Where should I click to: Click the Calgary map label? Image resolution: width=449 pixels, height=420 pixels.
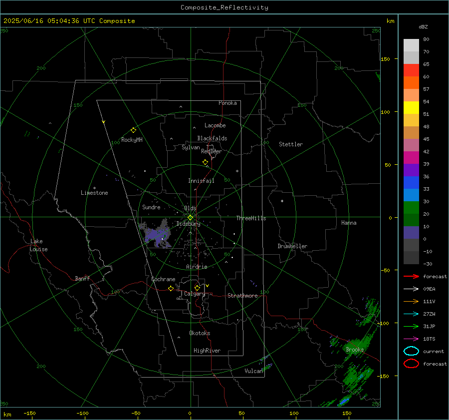coord(195,294)
